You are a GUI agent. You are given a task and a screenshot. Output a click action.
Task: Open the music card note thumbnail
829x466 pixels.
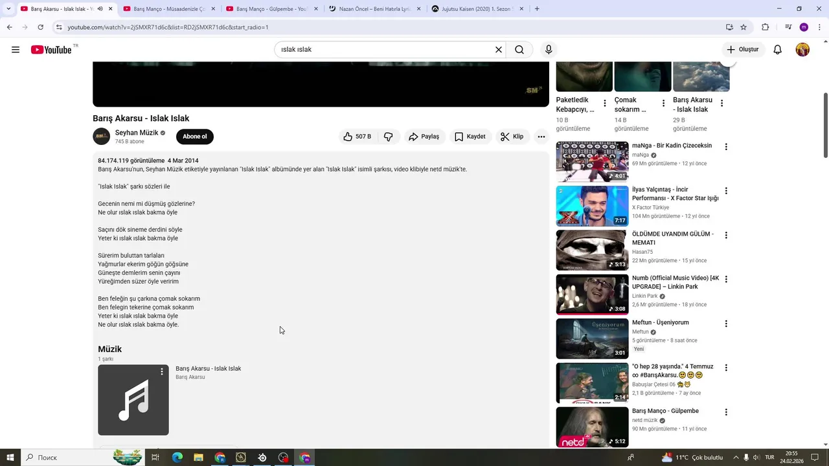(x=133, y=400)
